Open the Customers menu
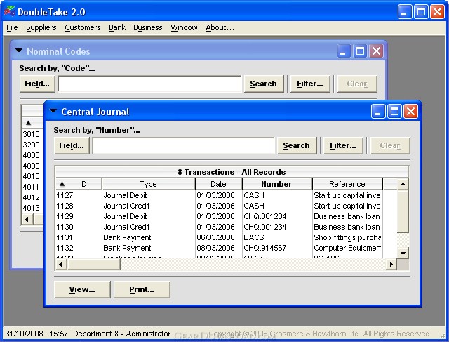This screenshot has width=449, height=342. pos(83,27)
